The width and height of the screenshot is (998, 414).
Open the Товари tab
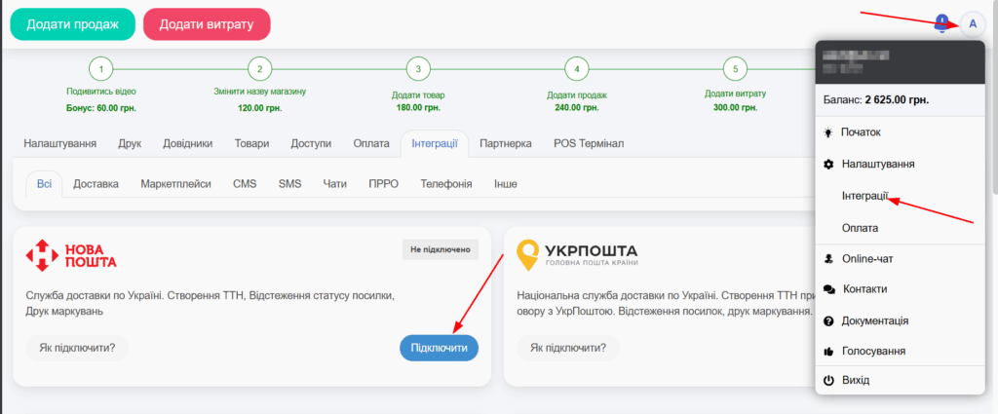click(251, 144)
